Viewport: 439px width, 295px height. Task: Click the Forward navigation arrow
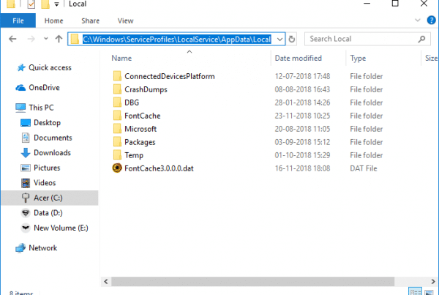click(31, 39)
